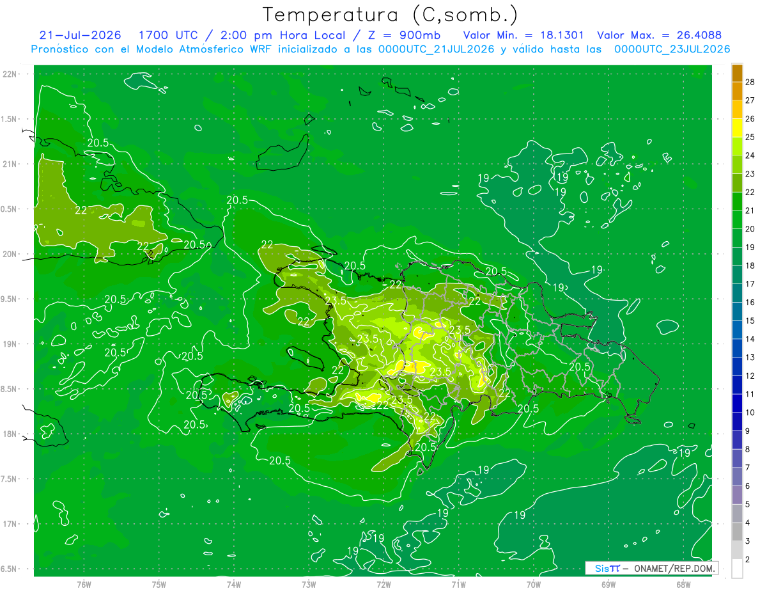Click the title "Temperatura (C,somb.)"
767x593 pixels.
click(x=391, y=15)
